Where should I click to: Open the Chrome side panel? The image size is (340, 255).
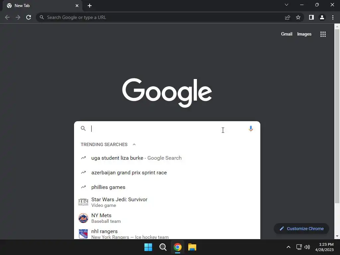(311, 17)
